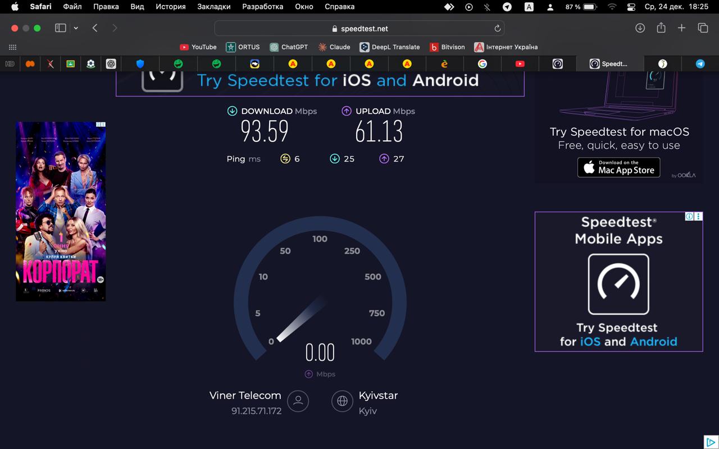Open the bookmarks apps grid icon
Image resolution: width=719 pixels, height=449 pixels.
pyautogui.click(x=12, y=47)
